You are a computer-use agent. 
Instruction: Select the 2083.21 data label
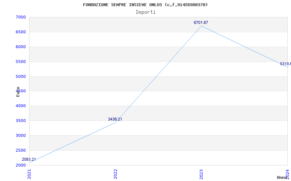coord(29,159)
